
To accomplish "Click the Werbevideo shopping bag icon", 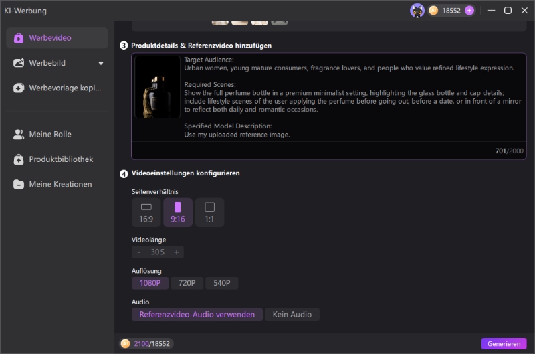I will (19, 38).
